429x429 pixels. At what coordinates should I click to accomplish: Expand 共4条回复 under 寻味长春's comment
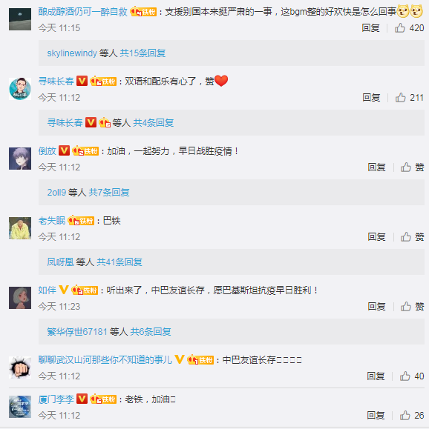coord(153,122)
